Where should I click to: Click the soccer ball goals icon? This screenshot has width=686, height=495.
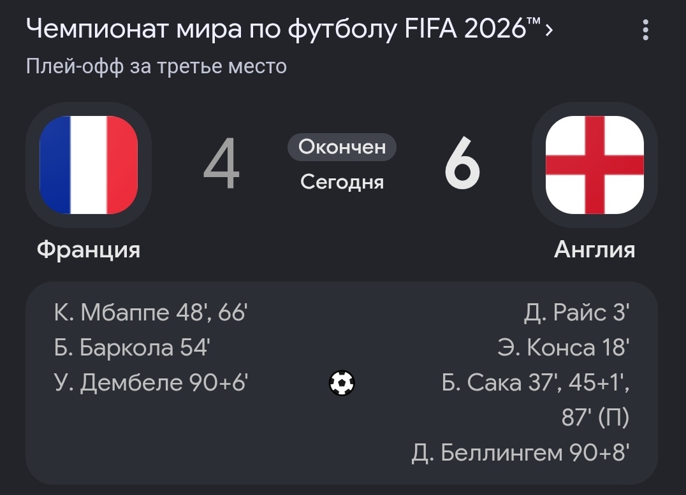[x=342, y=383]
